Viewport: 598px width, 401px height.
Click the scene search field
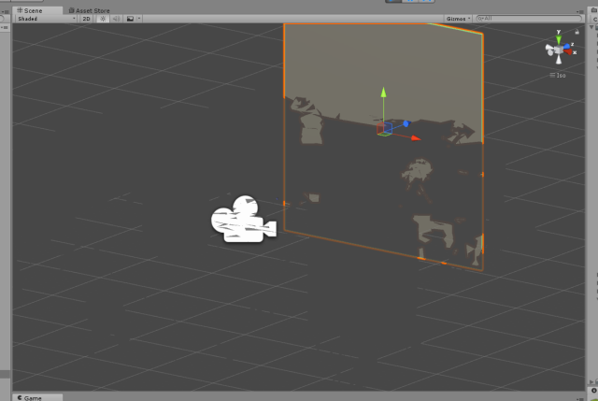point(530,19)
